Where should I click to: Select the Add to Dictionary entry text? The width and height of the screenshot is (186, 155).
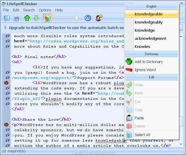point(149,62)
